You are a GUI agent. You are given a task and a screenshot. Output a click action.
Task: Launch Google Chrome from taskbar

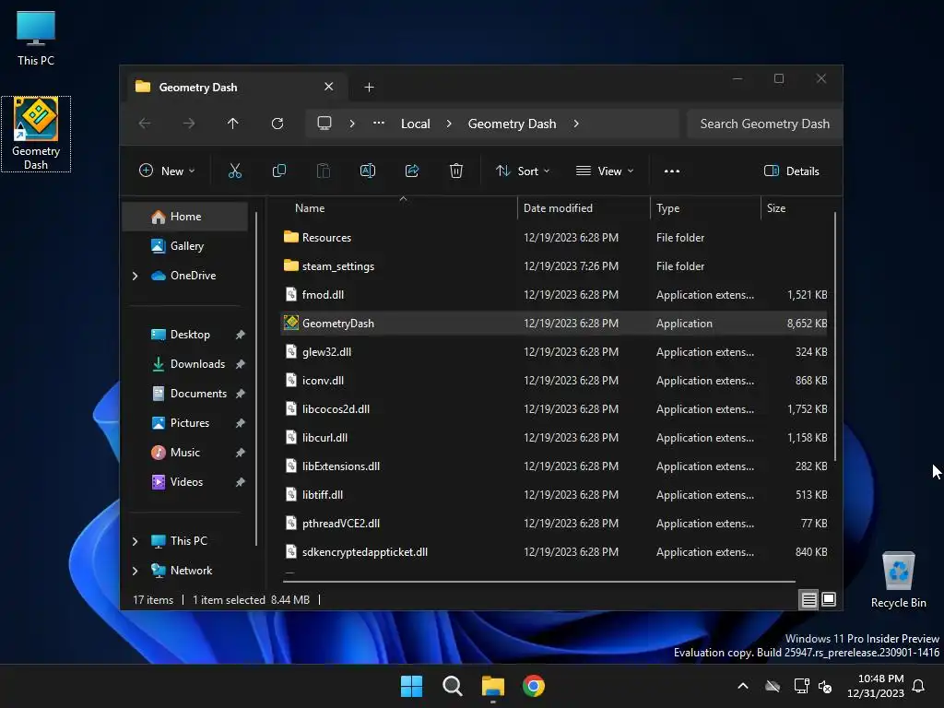534,686
